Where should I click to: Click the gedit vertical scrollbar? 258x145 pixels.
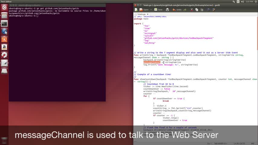[x=257, y=34]
